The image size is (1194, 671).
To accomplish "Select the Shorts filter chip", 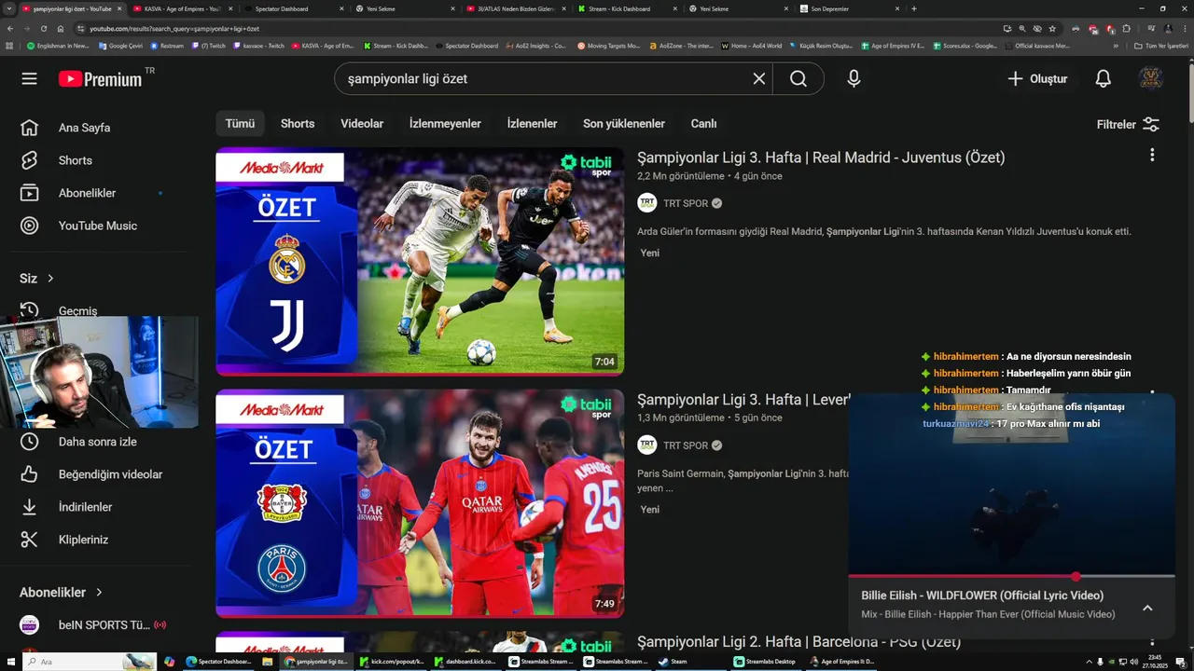I will tap(298, 124).
